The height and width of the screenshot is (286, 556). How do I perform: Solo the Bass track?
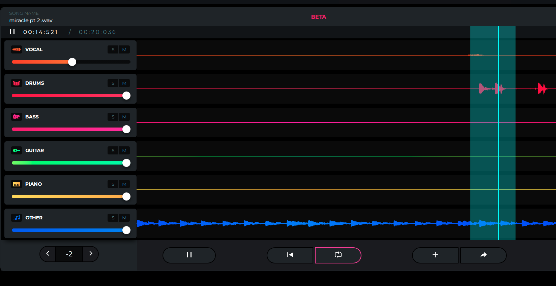point(113,117)
